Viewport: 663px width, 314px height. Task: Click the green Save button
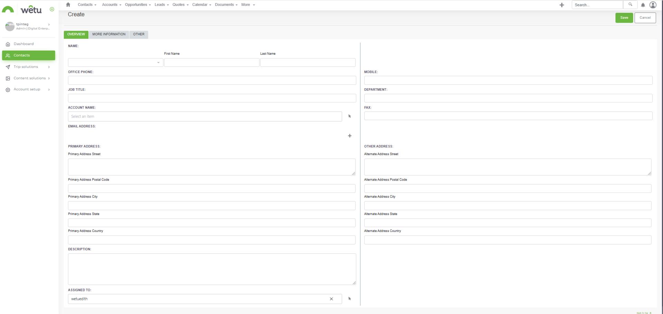coord(624,18)
